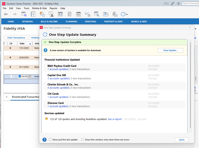The image size is (199, 148).
Task: Focus the Search transactions field
Action: click(190, 4)
